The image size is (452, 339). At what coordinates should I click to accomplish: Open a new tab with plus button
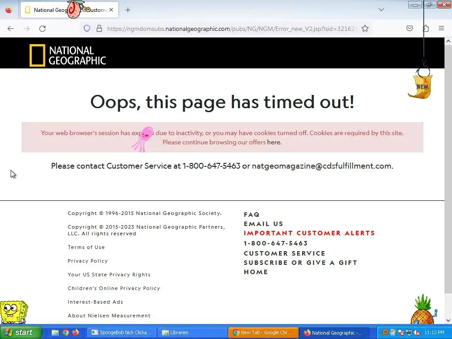[x=128, y=10]
